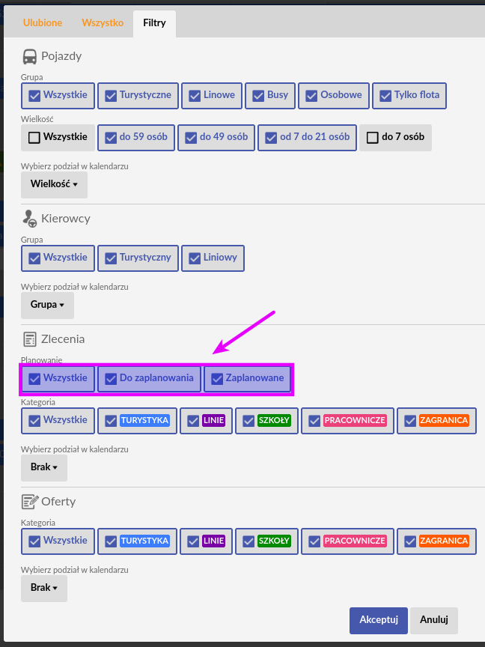Click the bus icon beside Pojazdy
The image size is (485, 647).
pos(30,56)
